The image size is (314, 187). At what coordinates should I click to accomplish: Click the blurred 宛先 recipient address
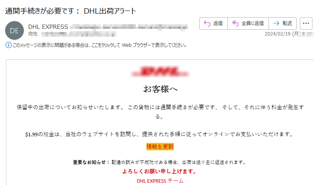(79, 34)
